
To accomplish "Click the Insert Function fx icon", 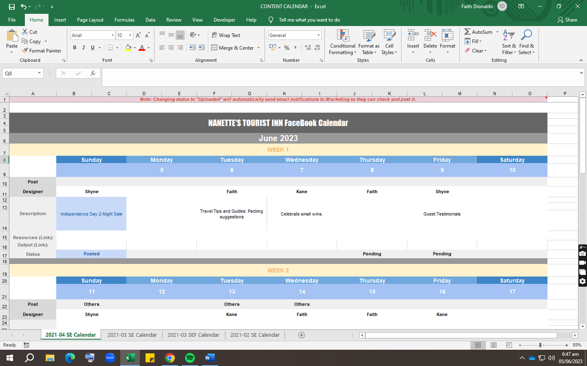I will click(93, 73).
